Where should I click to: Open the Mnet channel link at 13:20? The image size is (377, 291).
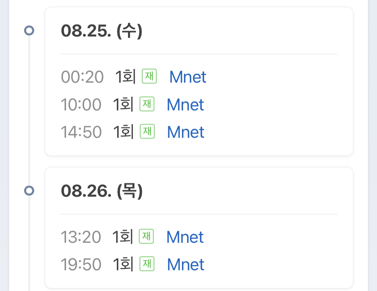point(185,237)
